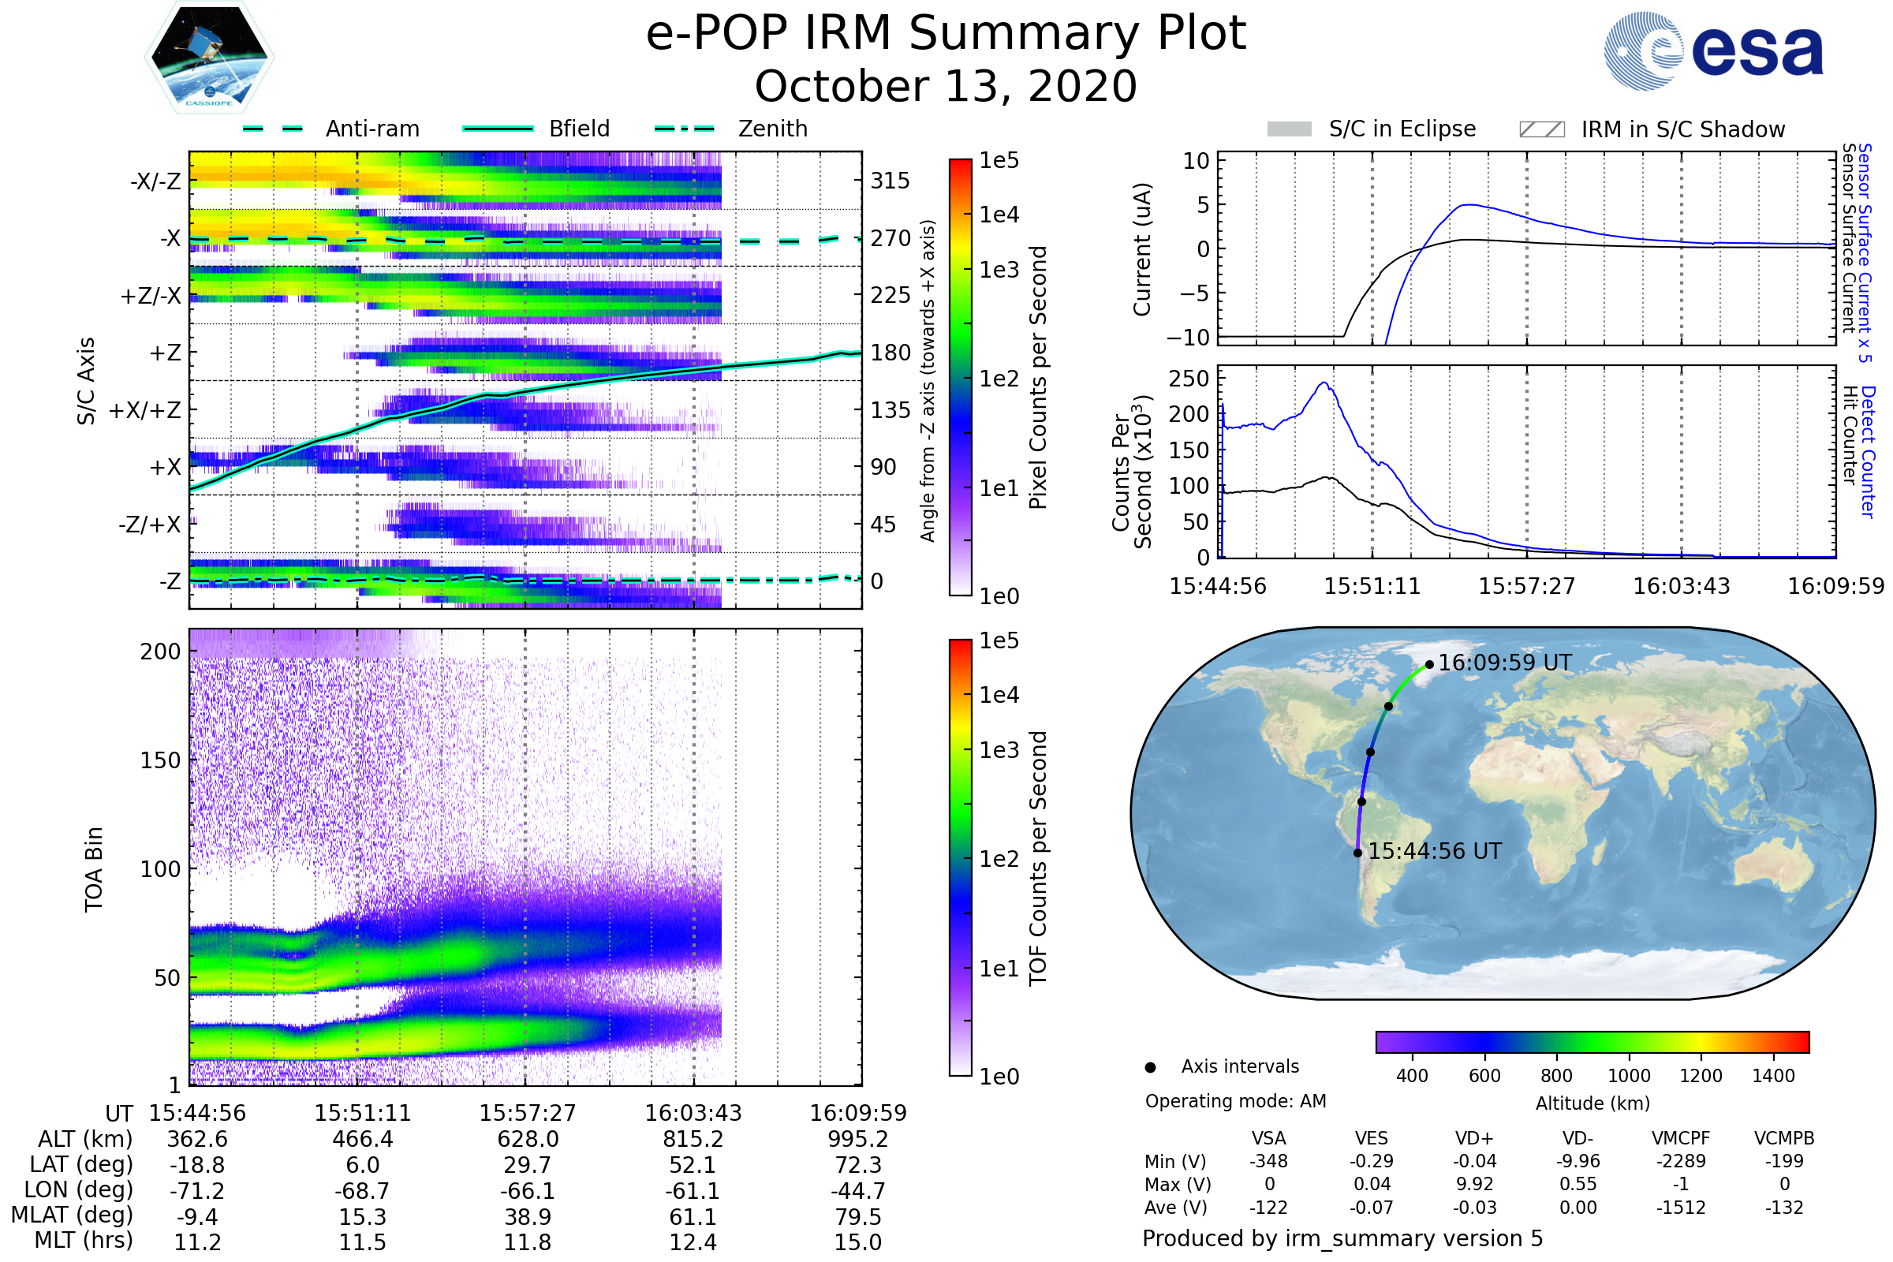Viewport: 1893px width, 1262px height.
Task: Click the Pixel Counts per Second colorbar
Action: pyautogui.click(x=960, y=378)
